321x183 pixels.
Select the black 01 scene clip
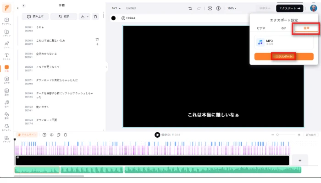coord(152,160)
